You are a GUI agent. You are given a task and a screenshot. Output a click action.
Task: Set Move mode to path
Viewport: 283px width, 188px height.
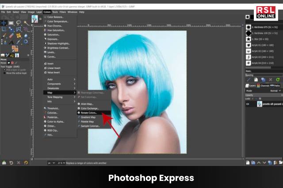16,63
